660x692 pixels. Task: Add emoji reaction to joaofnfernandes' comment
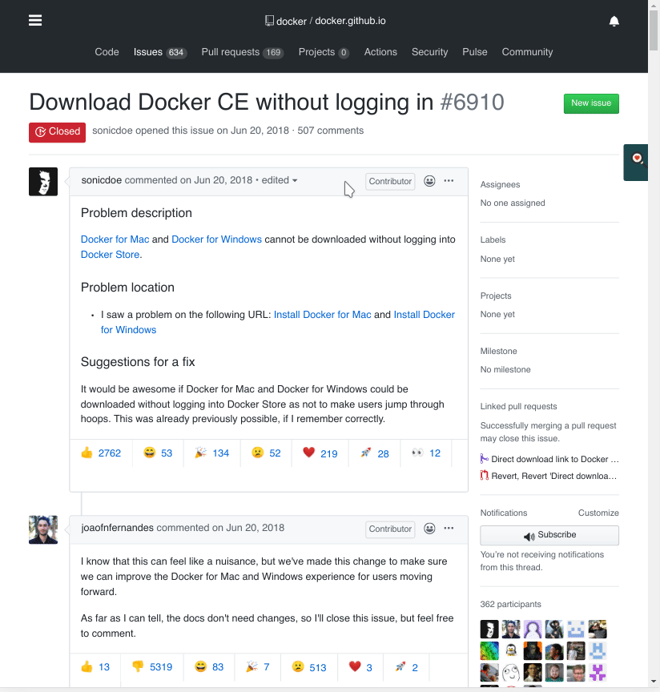coord(429,529)
